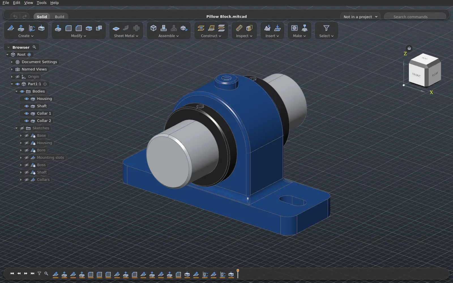453x283 pixels.
Task: Undo the last action
Action: [x=15, y=17]
